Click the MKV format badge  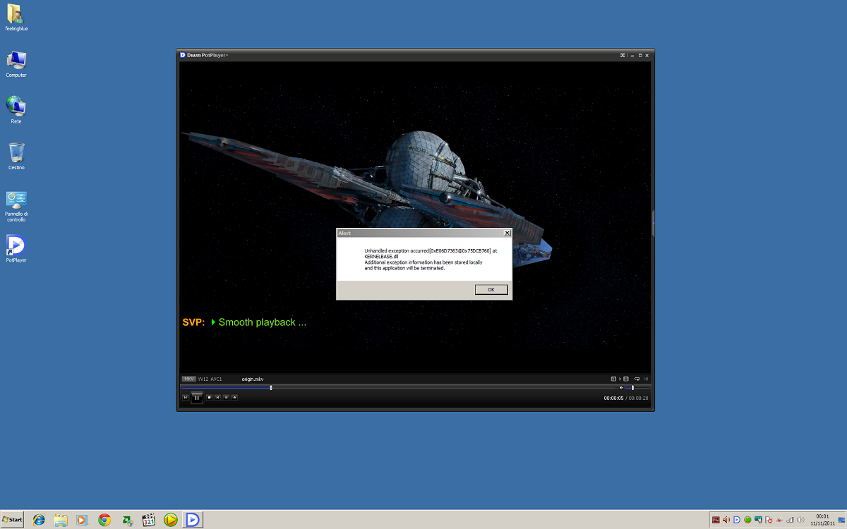[188, 379]
